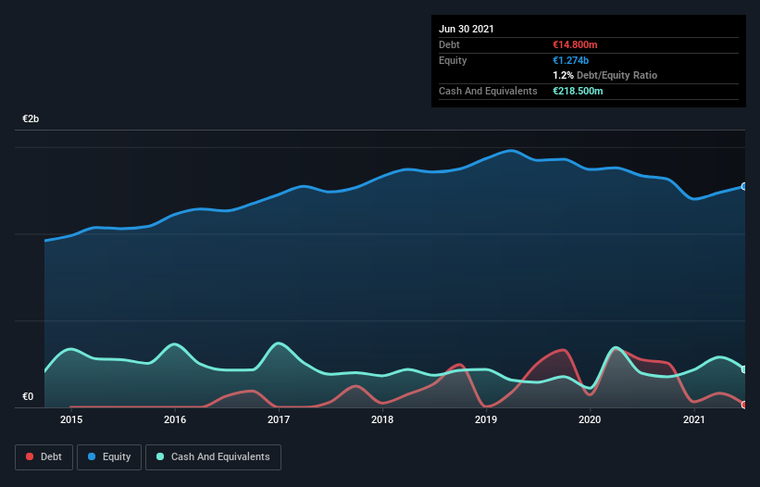
Task: Click the teal dot in the Cash legend
Action: tap(161, 457)
